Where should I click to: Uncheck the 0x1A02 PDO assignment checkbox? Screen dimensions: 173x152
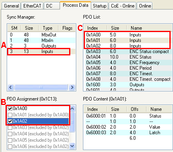[x=10, y=121]
